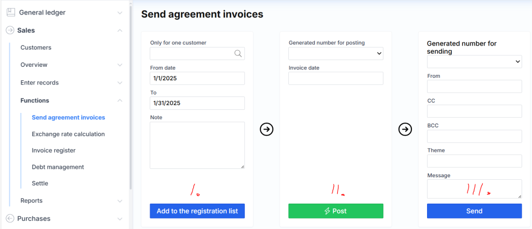
Task: Click the From date input field
Action: tap(197, 78)
